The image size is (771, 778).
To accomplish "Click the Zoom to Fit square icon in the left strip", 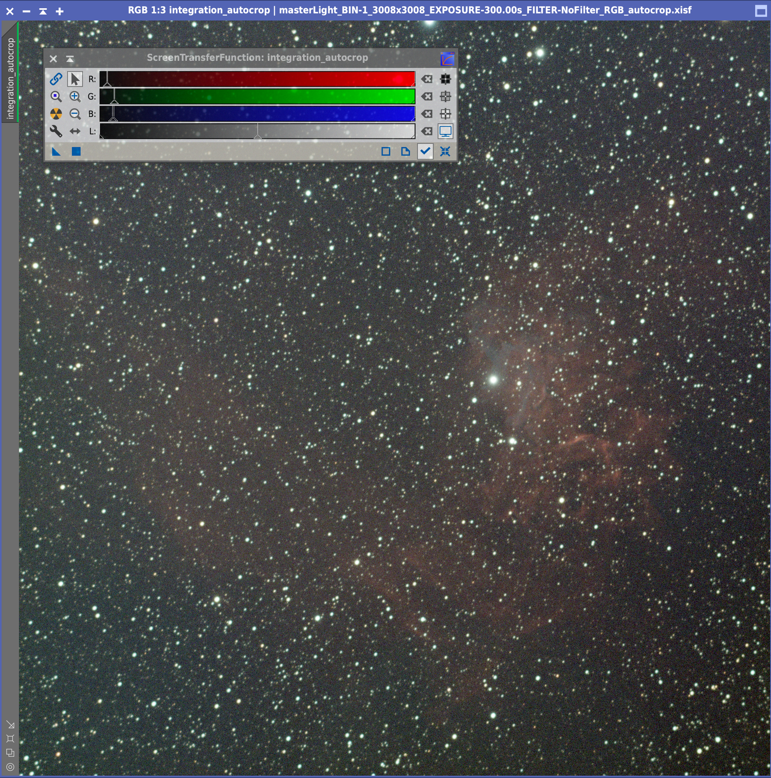I will (10, 739).
